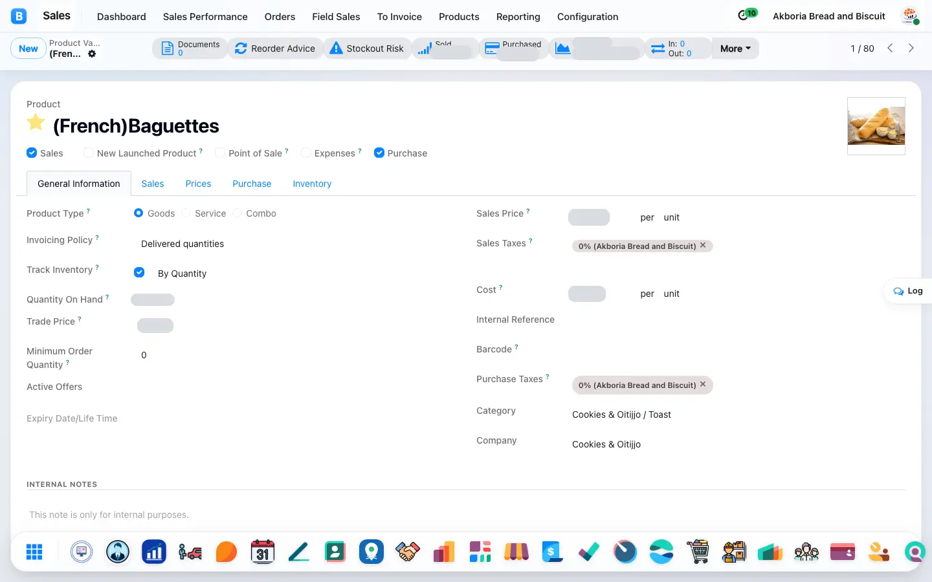
Task: Open the apps grid icon in dock
Action: pos(34,552)
